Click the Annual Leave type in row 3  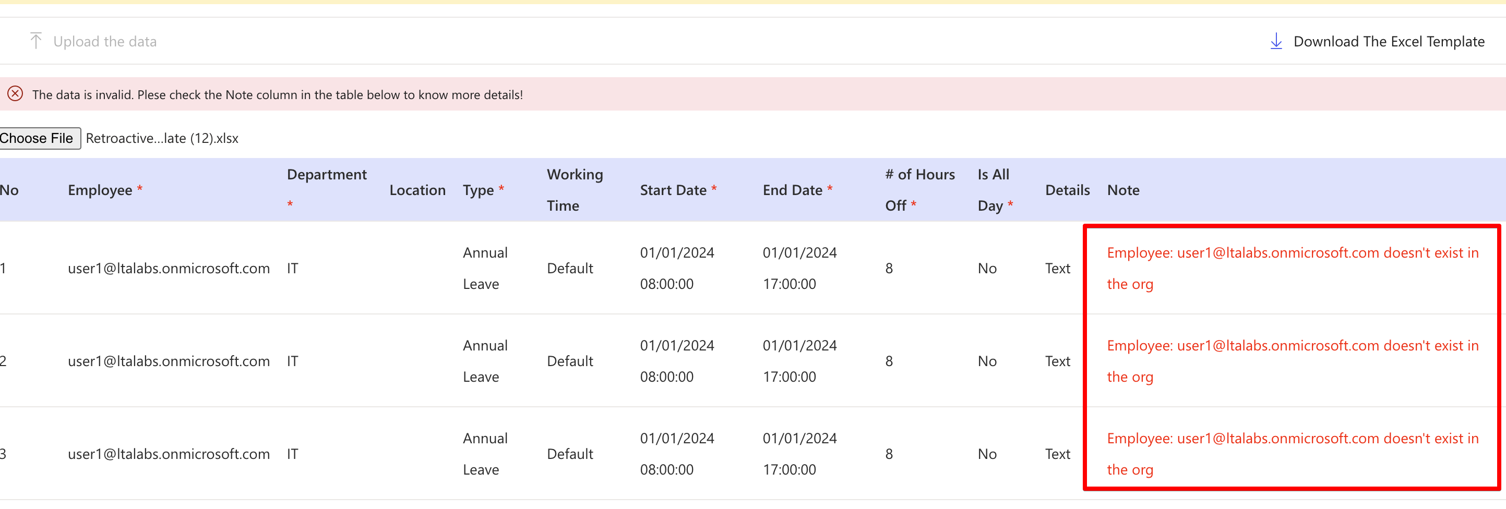click(x=485, y=454)
